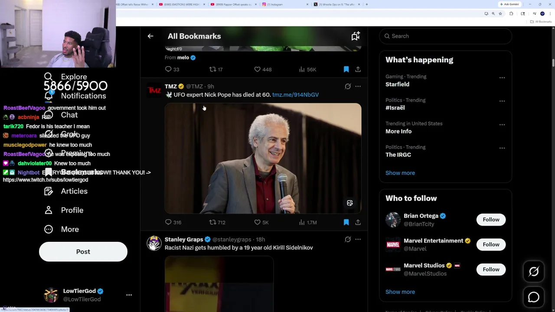Open more options for #Israël trend

[x=502, y=101]
